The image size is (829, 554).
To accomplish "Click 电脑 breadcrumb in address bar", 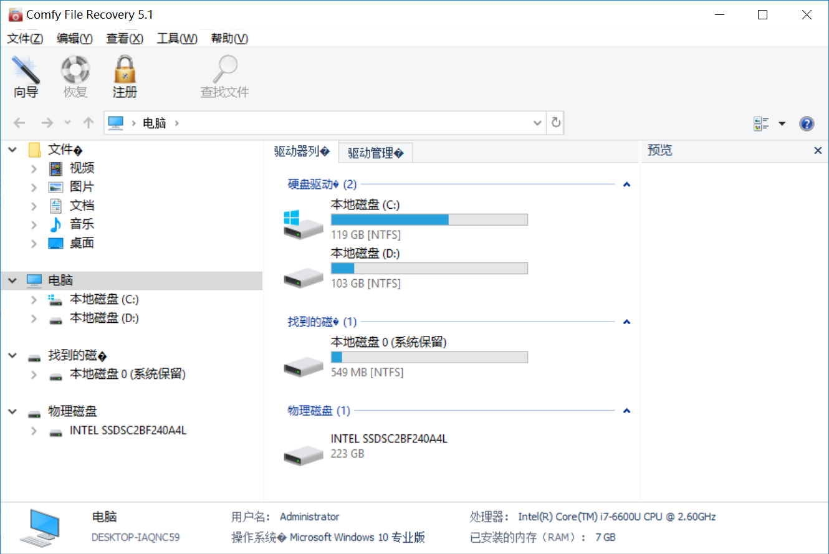I will 155,123.
